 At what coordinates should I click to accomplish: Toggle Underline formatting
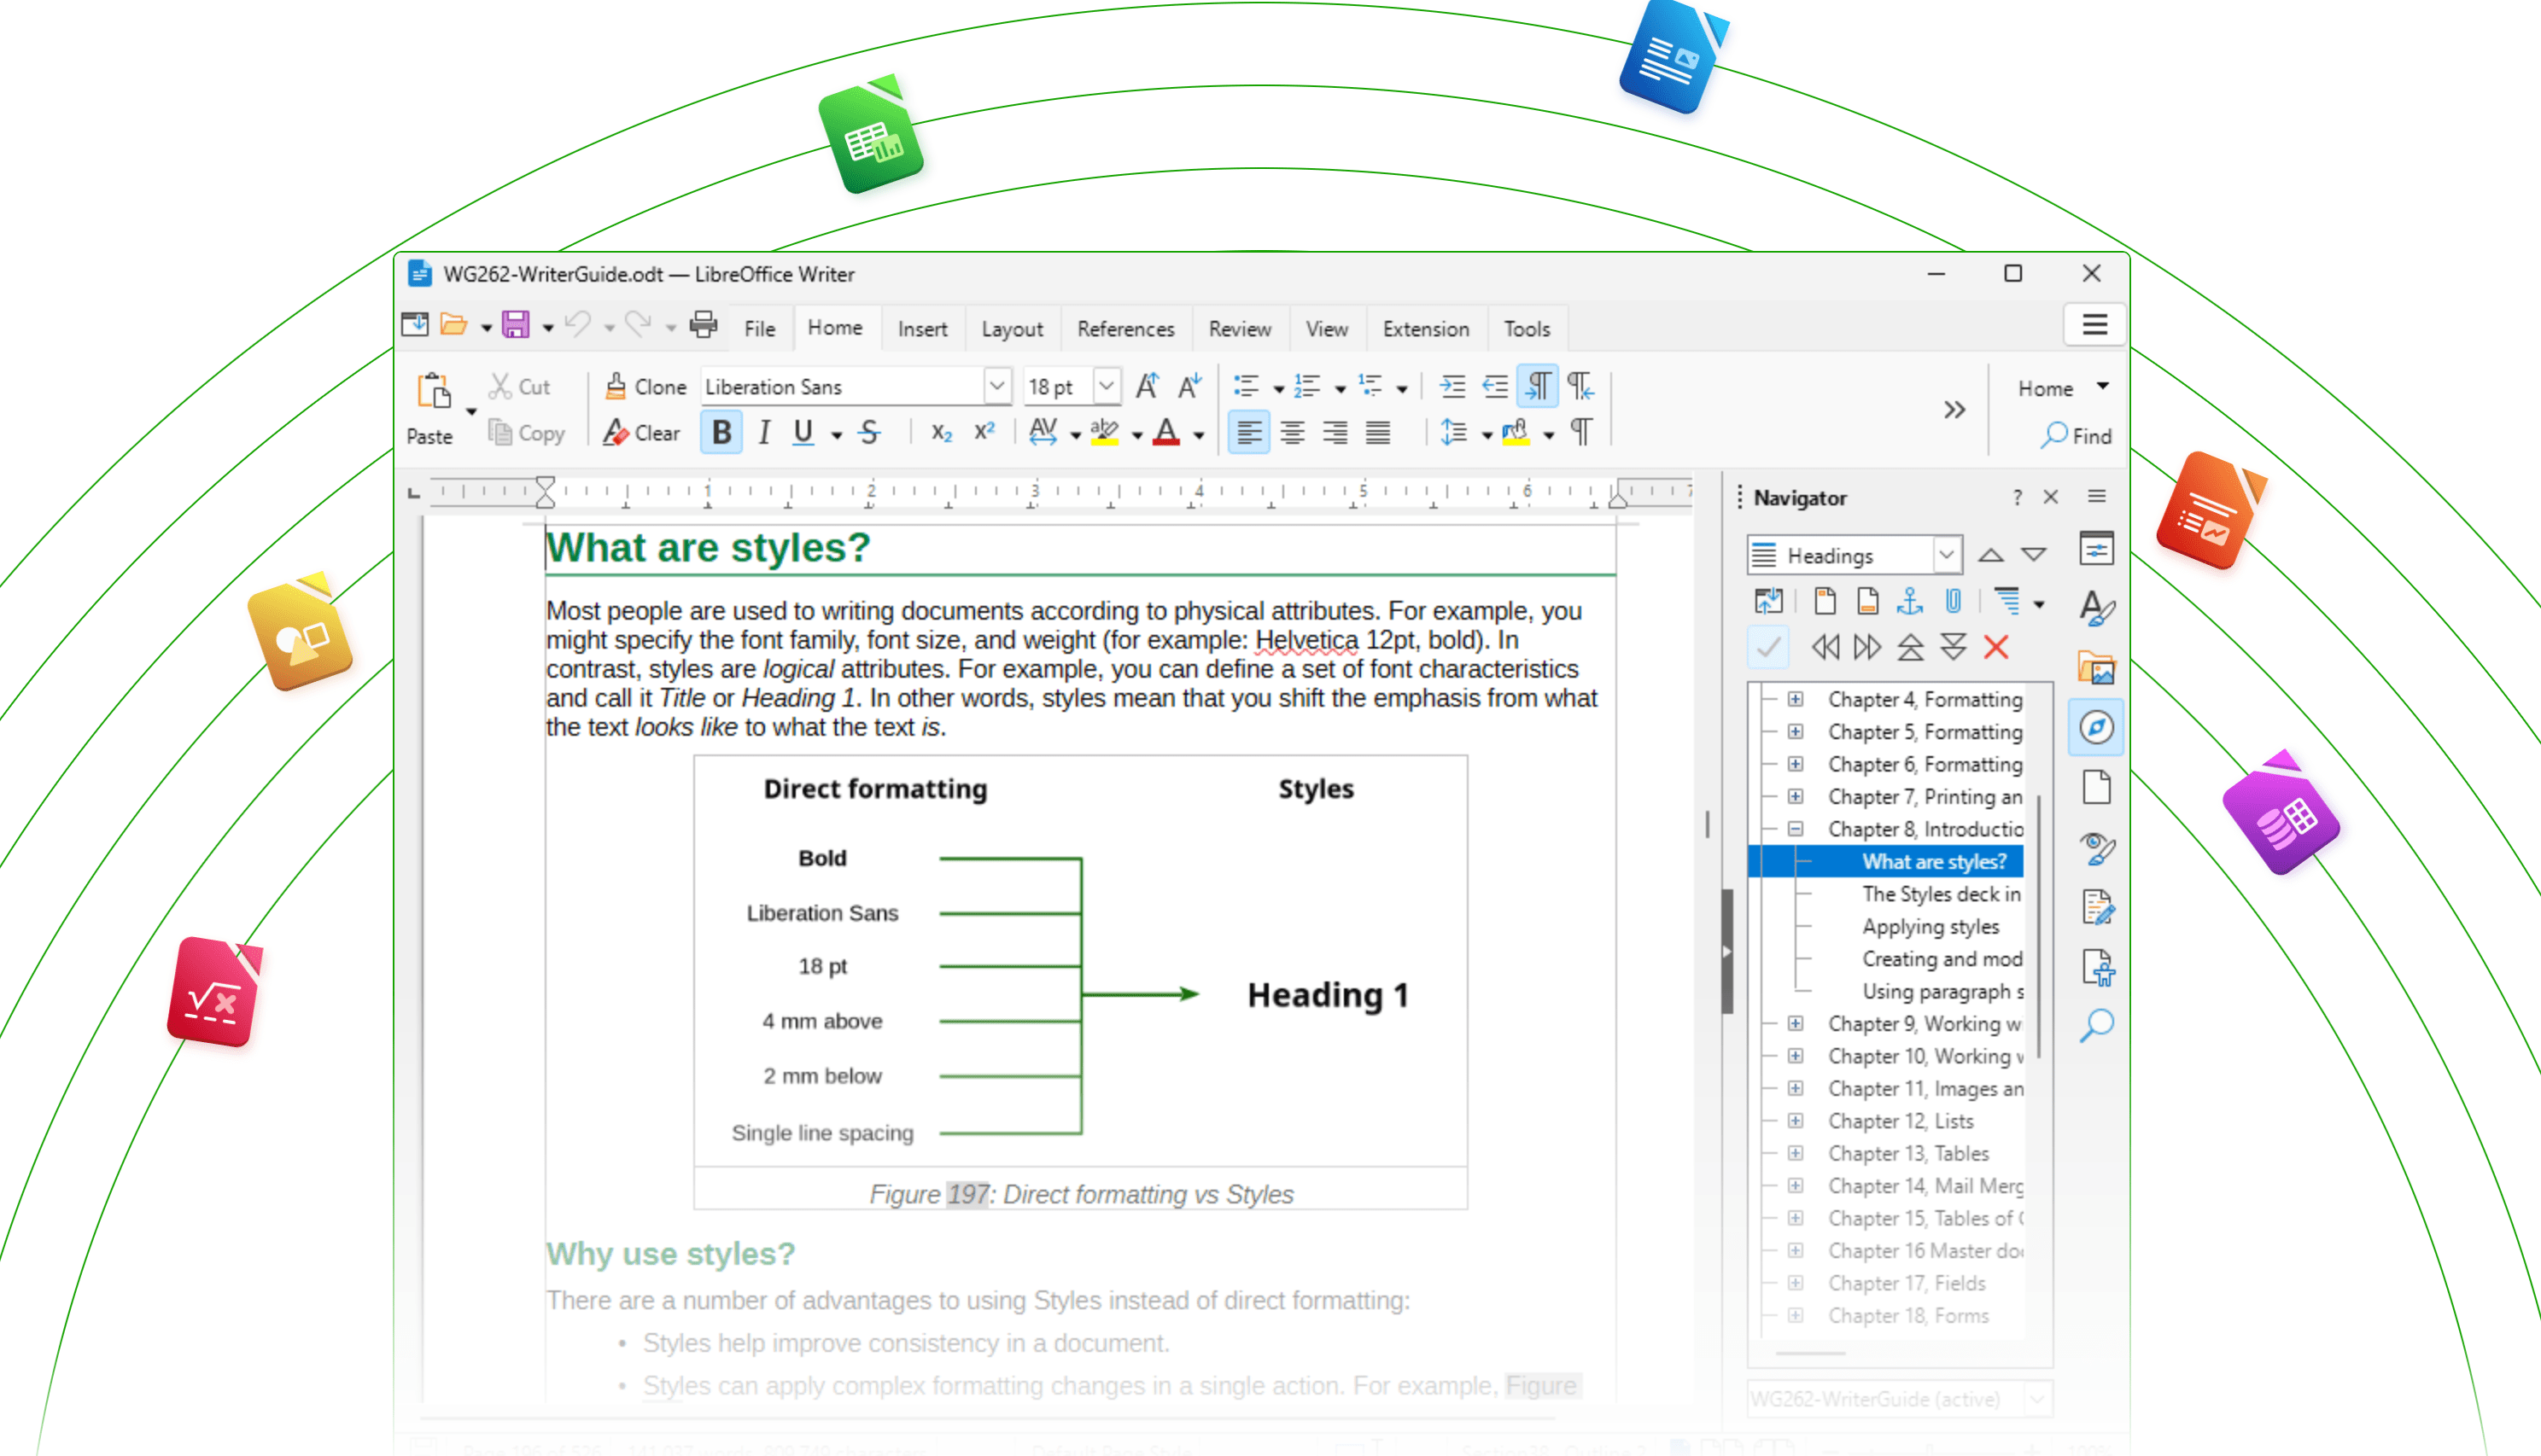tap(803, 433)
